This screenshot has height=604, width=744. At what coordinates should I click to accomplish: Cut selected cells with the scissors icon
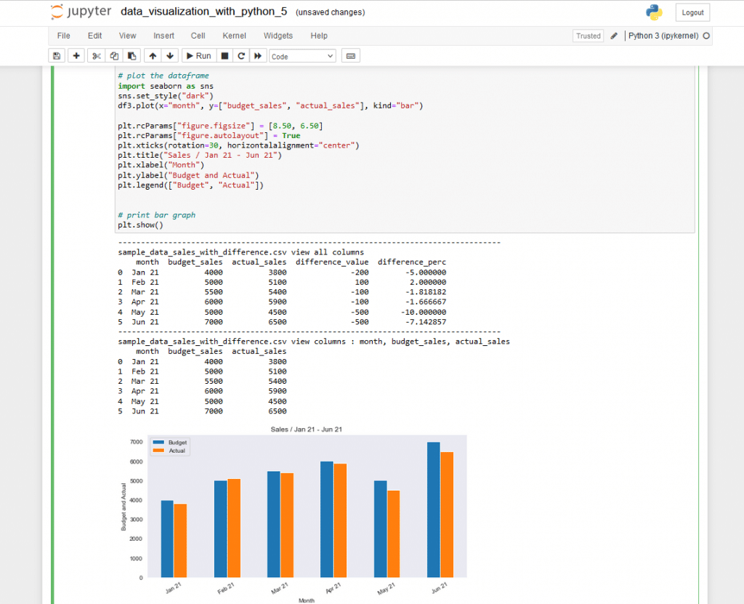97,56
